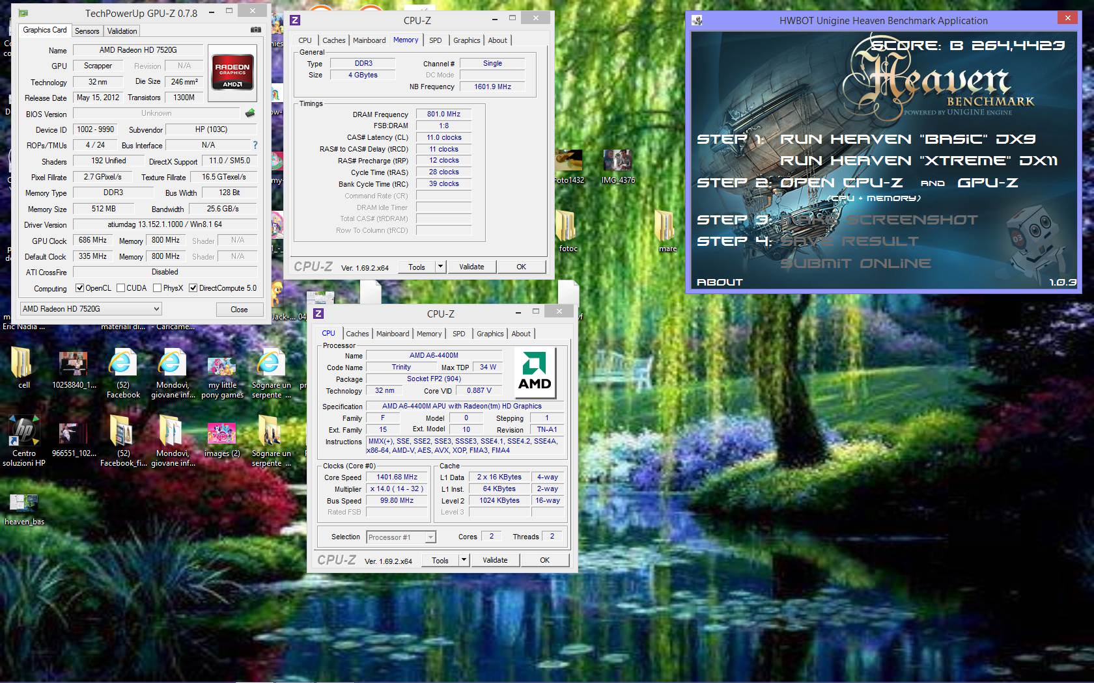The width and height of the screenshot is (1094, 683).
Task: Click the Core Speed 1401.68 MHz value
Action: point(397,477)
